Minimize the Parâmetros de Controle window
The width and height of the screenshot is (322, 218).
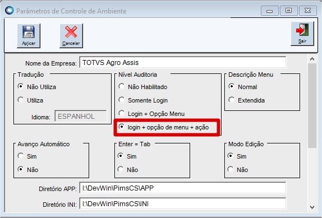(270, 11)
